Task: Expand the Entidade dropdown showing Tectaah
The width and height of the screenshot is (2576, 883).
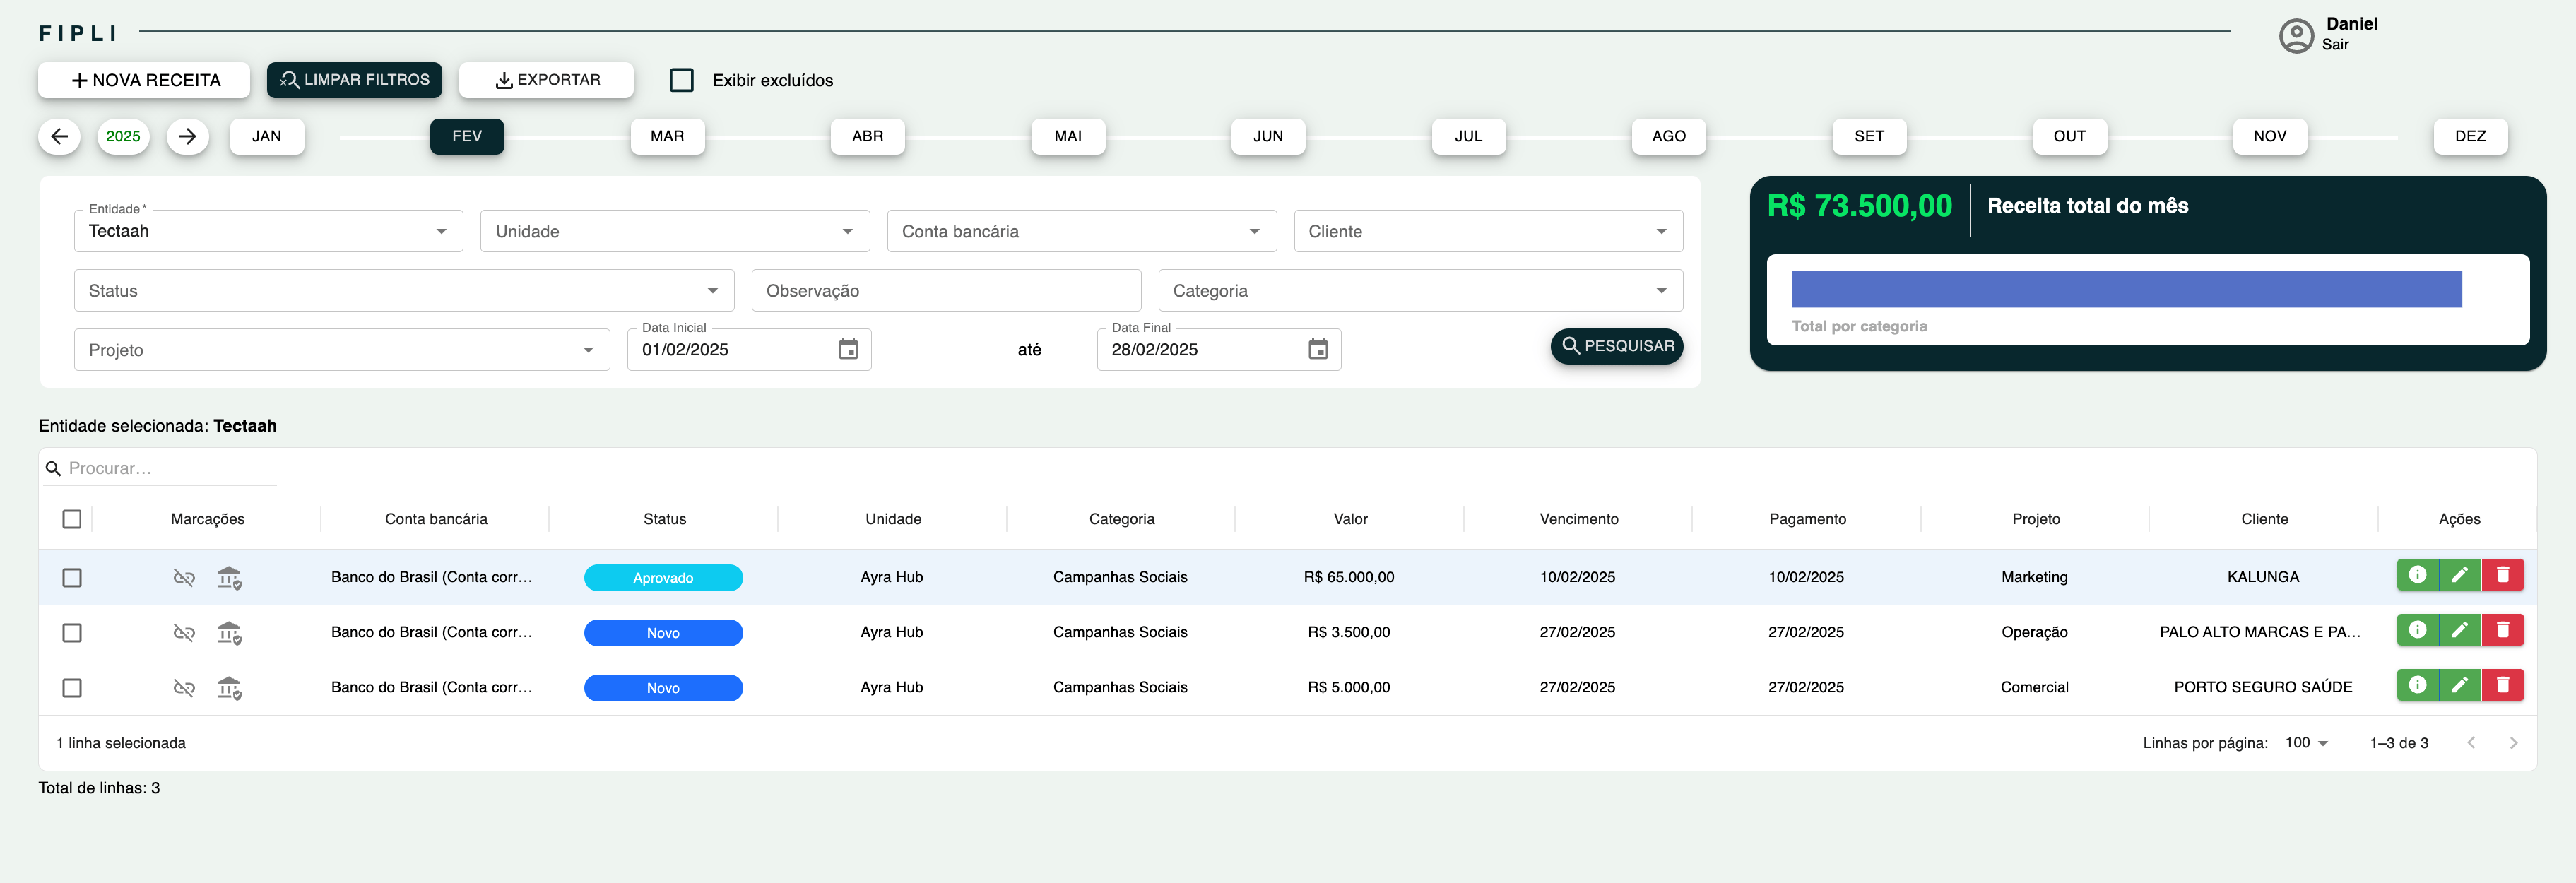Action: (x=268, y=231)
